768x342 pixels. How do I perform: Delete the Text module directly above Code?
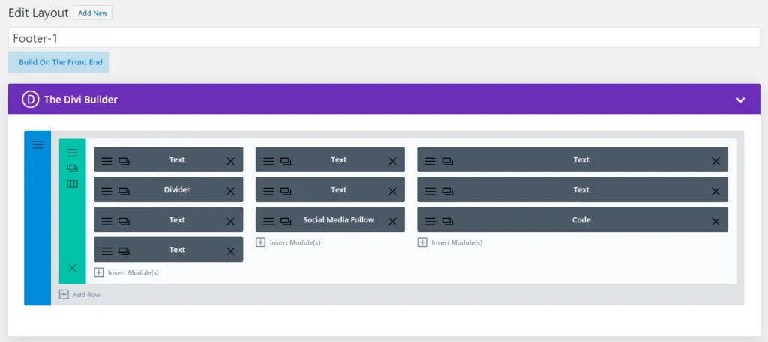tap(715, 192)
